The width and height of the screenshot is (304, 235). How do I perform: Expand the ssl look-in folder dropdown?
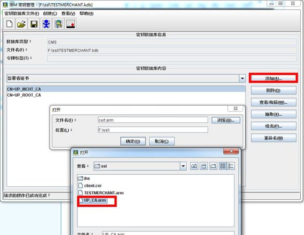(x=183, y=166)
